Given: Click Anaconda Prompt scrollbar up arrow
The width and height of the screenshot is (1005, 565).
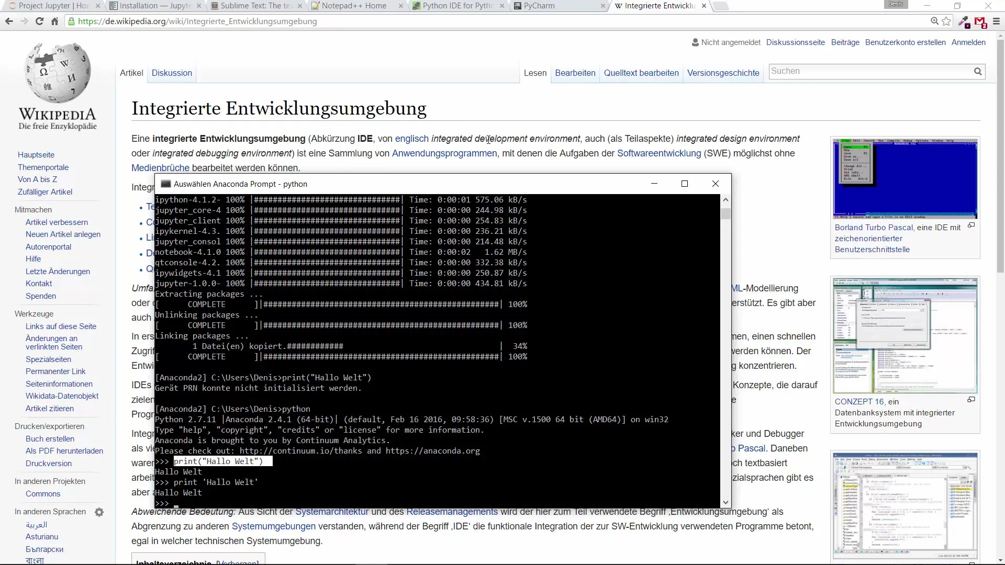Looking at the screenshot, I should point(725,200).
